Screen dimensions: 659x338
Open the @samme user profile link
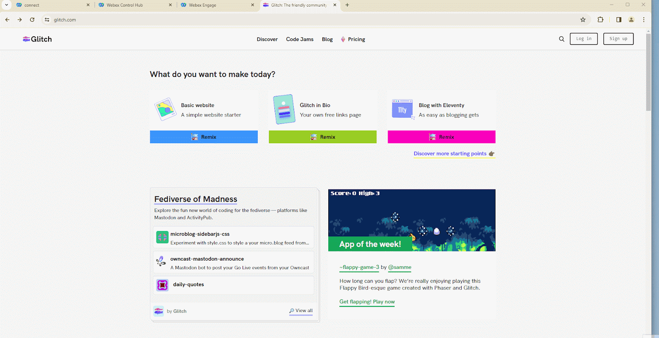click(x=400, y=267)
